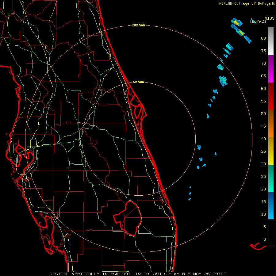Click the 40 value on the scale
The image size is (276, 276).
263,139
